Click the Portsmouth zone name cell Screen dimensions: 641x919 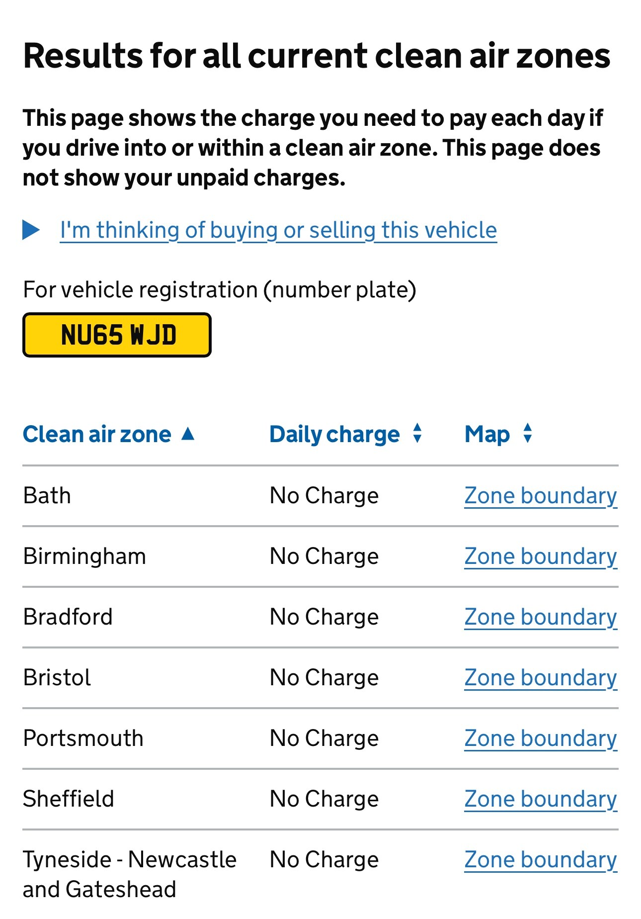[x=83, y=738]
